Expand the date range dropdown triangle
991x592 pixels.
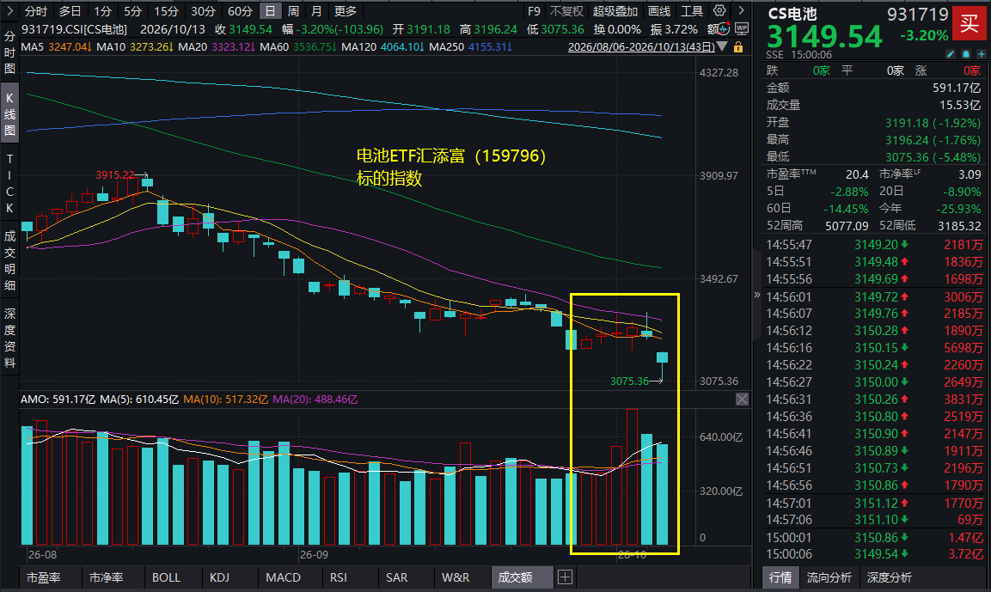pos(722,46)
